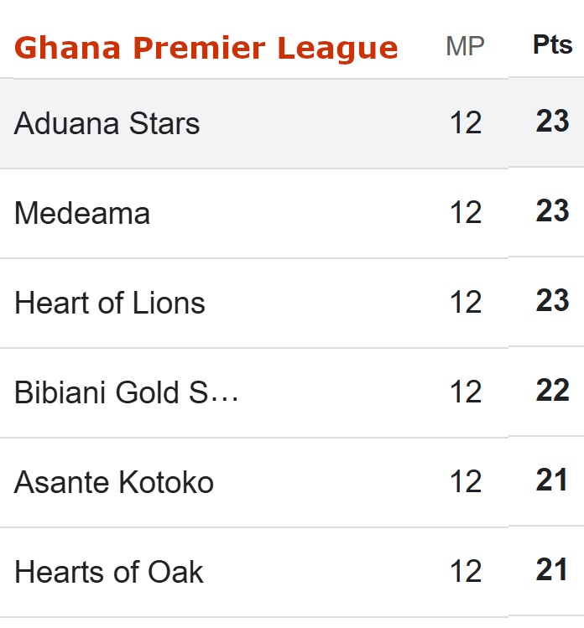Click Heart of Lions' points value 23
This screenshot has height=628, width=584.
coord(552,301)
